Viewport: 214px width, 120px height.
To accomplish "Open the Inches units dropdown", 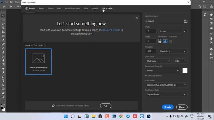I will (173, 31).
